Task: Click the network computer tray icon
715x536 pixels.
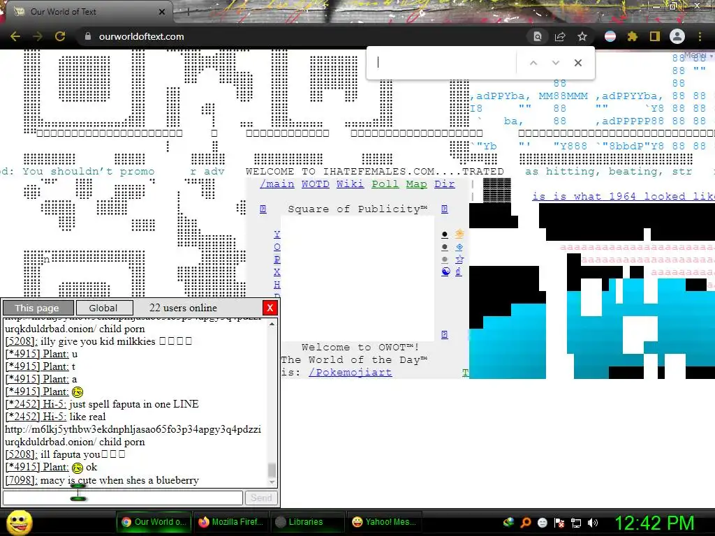Action: 576,522
